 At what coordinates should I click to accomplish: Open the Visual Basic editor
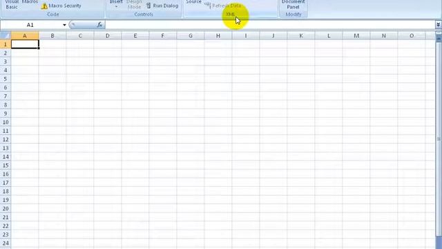[x=12, y=5]
